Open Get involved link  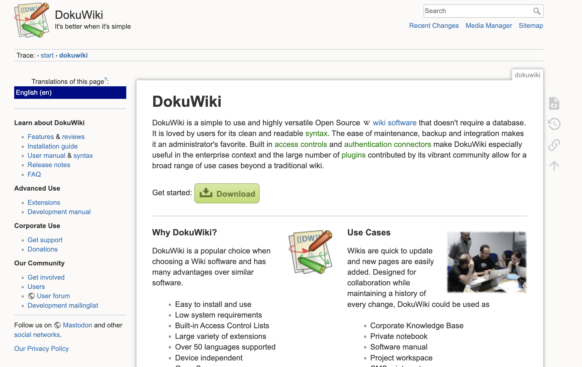pyautogui.click(x=46, y=277)
